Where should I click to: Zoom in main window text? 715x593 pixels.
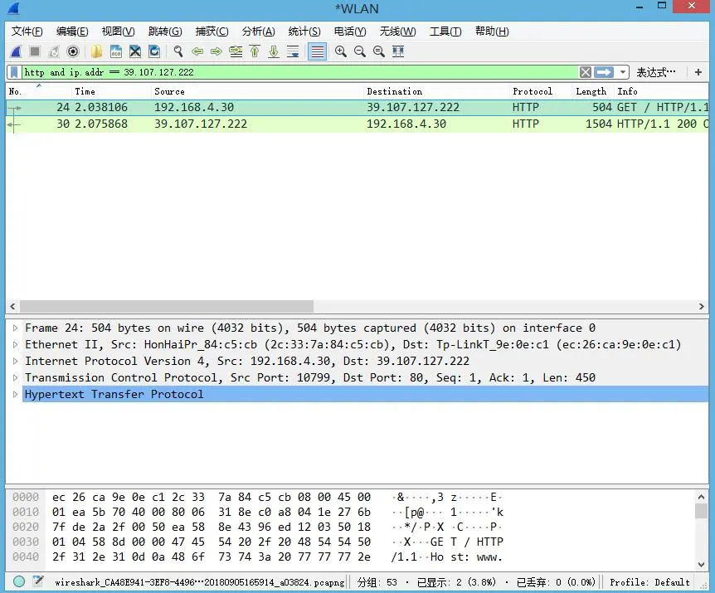tap(341, 51)
